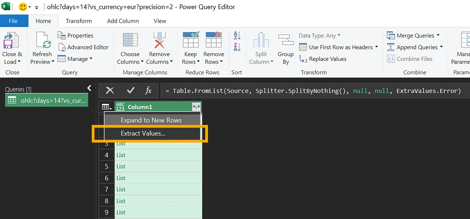Click the Group By icon
The image size is (470, 219).
point(286,41)
